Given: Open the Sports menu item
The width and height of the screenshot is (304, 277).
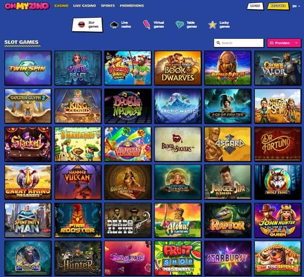Looking at the screenshot, I should point(108,6).
